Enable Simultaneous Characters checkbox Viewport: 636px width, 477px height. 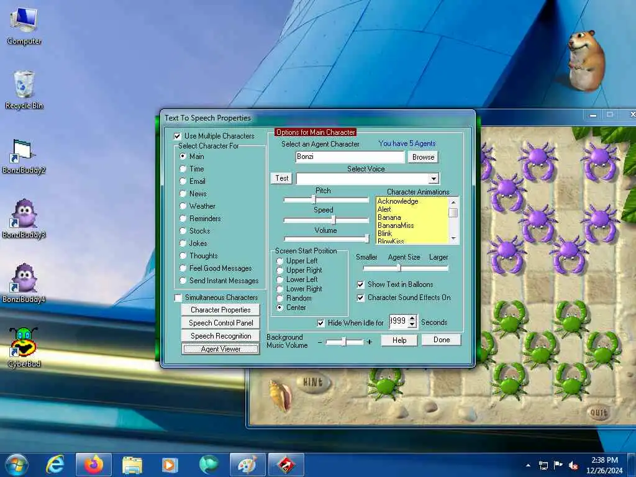[178, 298]
